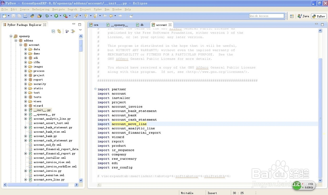Click the open-folder toolbar icon after Python logo

tap(39, 16)
